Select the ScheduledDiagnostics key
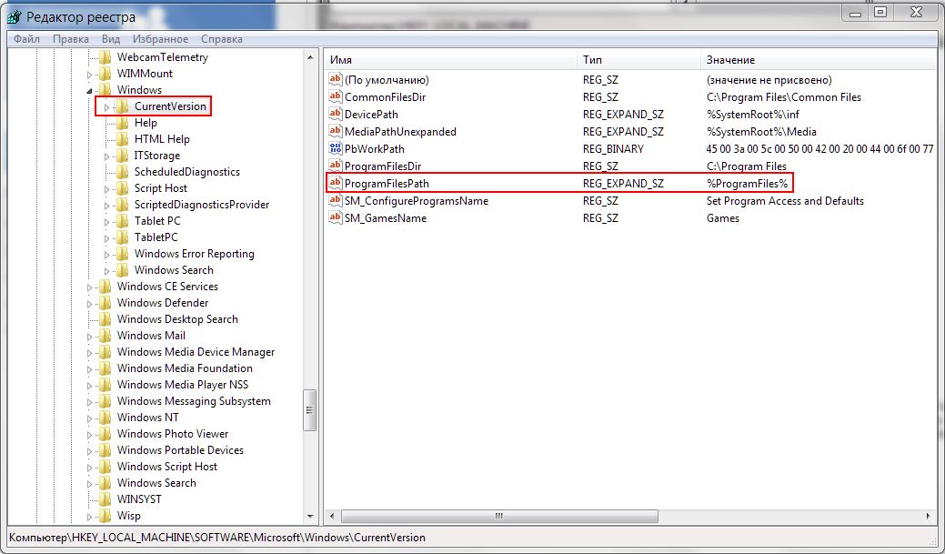This screenshot has height=554, width=945. pyautogui.click(x=186, y=172)
